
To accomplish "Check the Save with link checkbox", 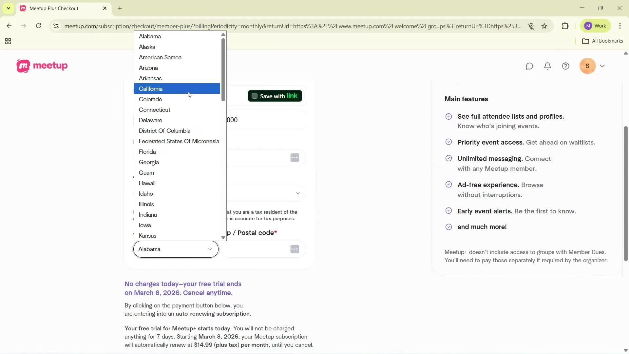I will coord(255,96).
